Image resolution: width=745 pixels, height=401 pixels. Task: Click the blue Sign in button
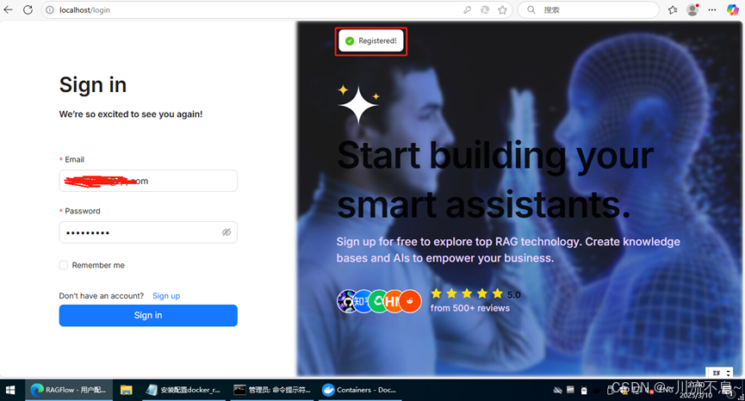pyautogui.click(x=148, y=315)
